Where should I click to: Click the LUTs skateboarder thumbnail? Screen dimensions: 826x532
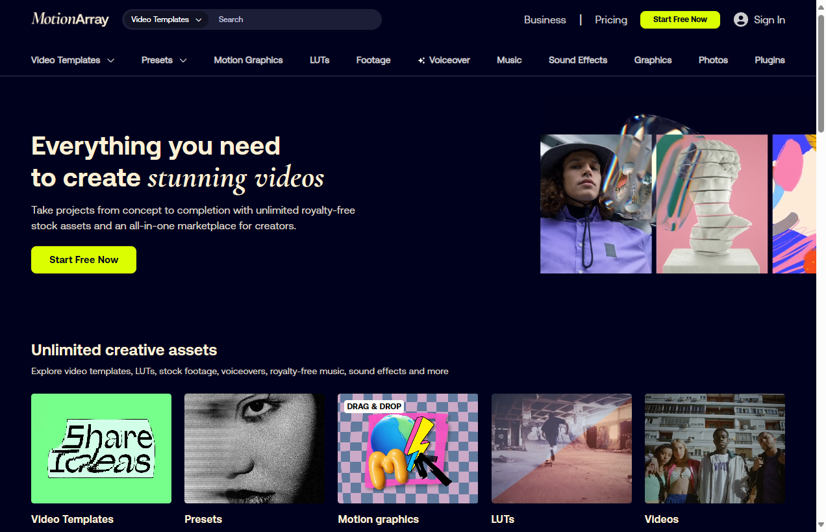tap(561, 448)
